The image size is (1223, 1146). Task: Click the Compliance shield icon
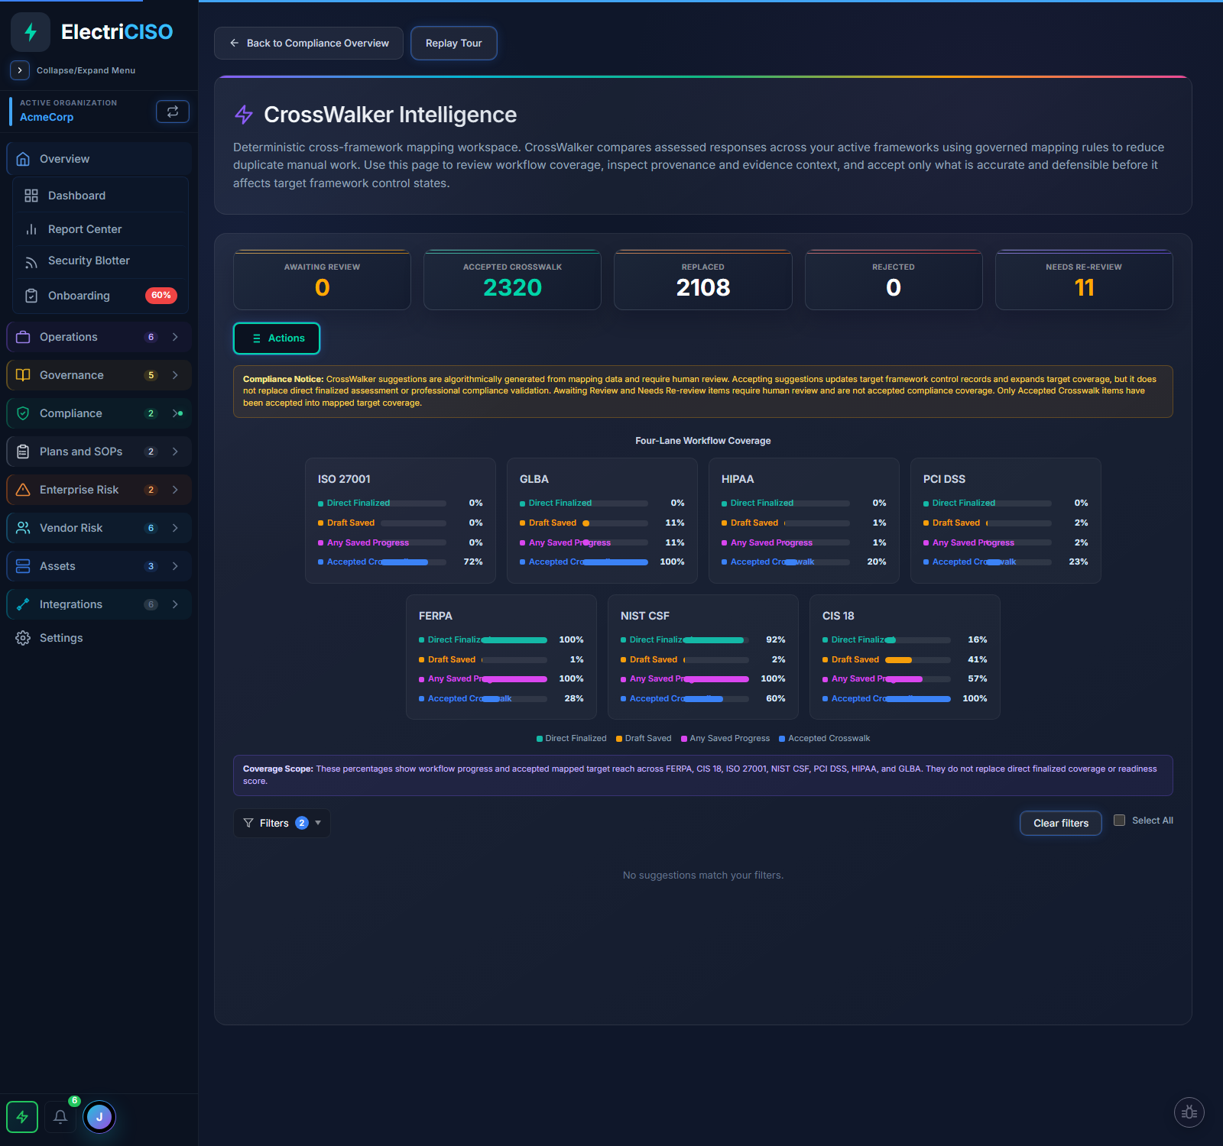click(x=23, y=413)
